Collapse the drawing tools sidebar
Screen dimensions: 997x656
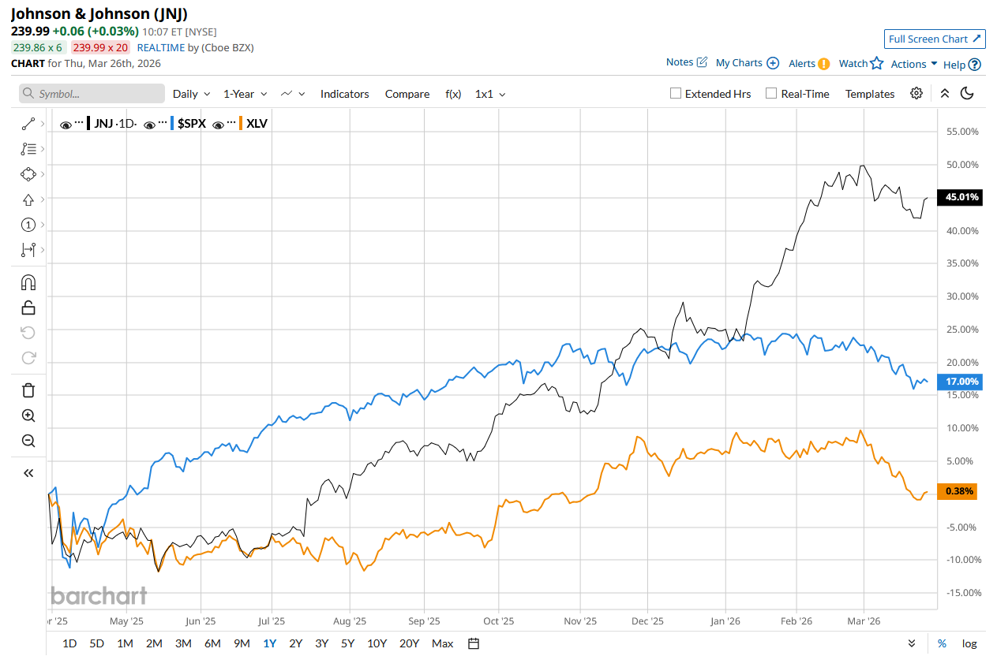[x=28, y=473]
